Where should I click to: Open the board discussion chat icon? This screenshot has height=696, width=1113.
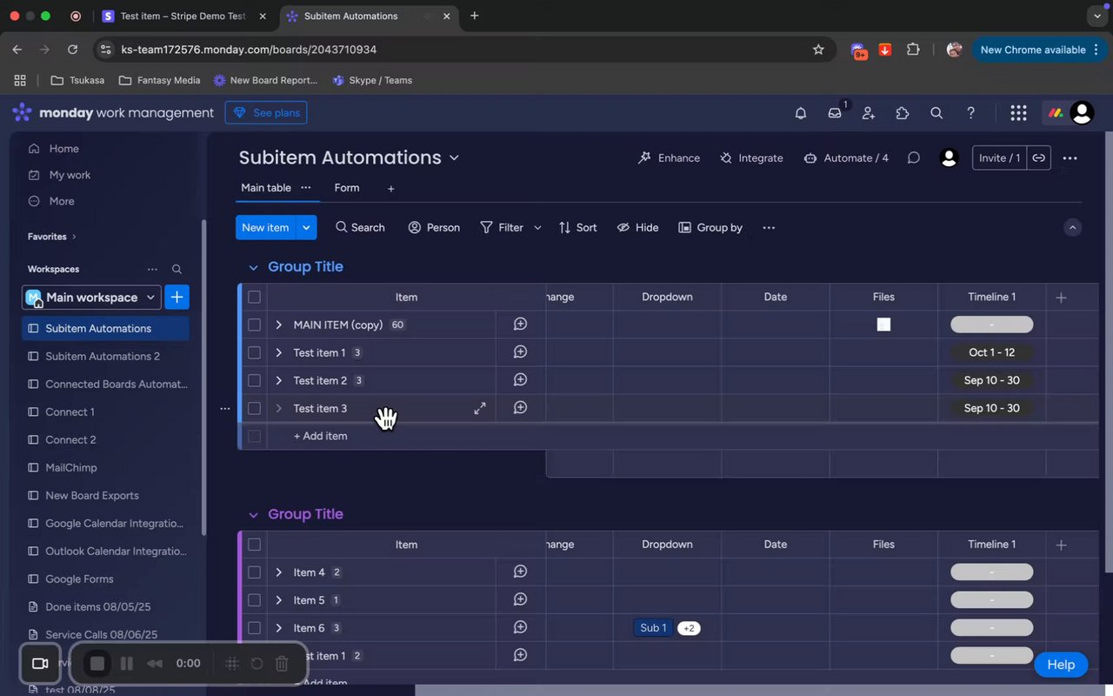pos(914,157)
